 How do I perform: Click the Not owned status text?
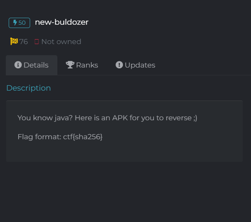(62, 42)
